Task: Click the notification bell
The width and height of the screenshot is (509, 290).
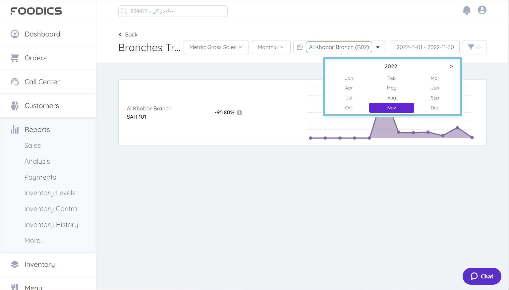Action: tap(467, 10)
